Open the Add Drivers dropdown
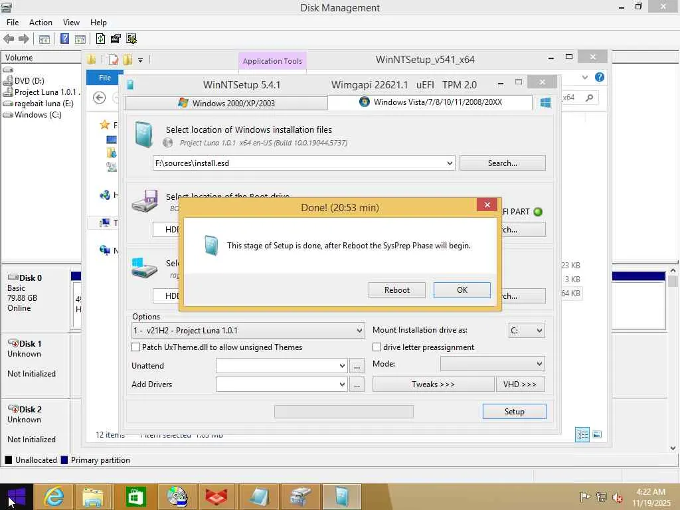Screen dimensions: 680x510 click(x=342, y=384)
